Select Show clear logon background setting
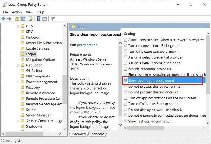Screen dimensions: 211x144 point(151,80)
